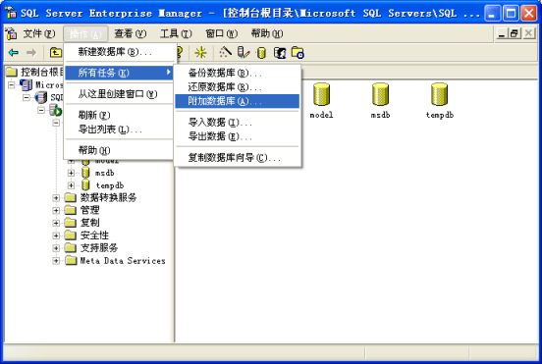Select the 数据转换服务 tree label
This screenshot has width=542, height=364.
click(x=109, y=197)
